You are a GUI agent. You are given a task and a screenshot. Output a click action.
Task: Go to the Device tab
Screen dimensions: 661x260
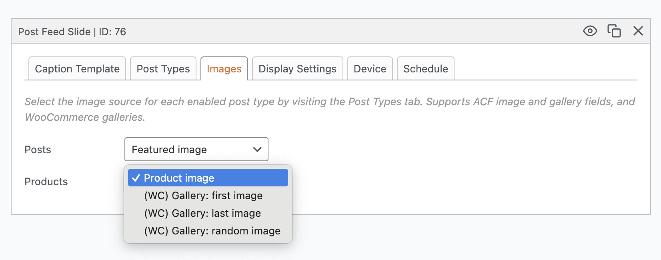370,69
